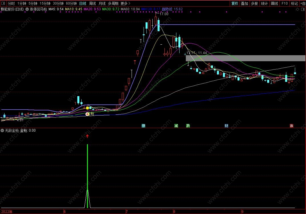
Task: Click month 6 on the time axis
Action: point(65,212)
